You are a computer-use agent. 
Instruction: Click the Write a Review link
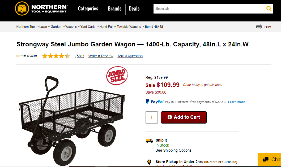pos(101,56)
